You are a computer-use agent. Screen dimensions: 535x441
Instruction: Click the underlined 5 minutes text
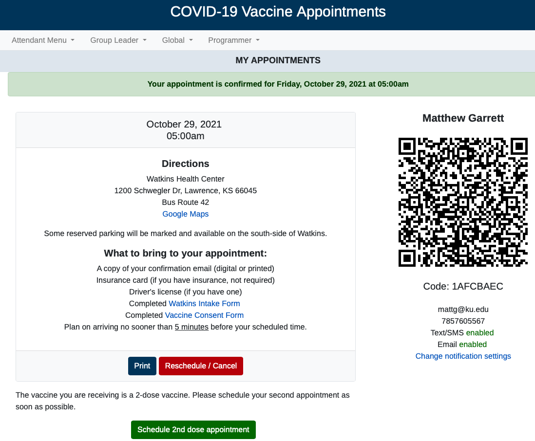coord(191,327)
